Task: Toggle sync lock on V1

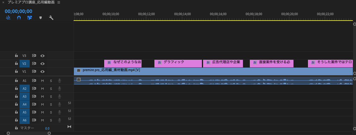Action: pyautogui.click(x=34, y=71)
